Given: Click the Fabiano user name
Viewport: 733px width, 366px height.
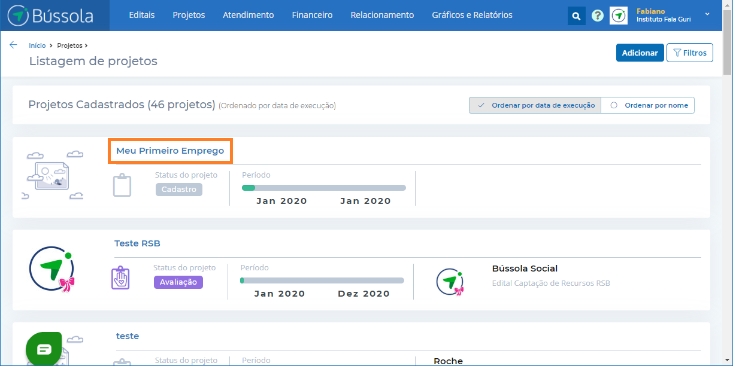Looking at the screenshot, I should point(651,11).
